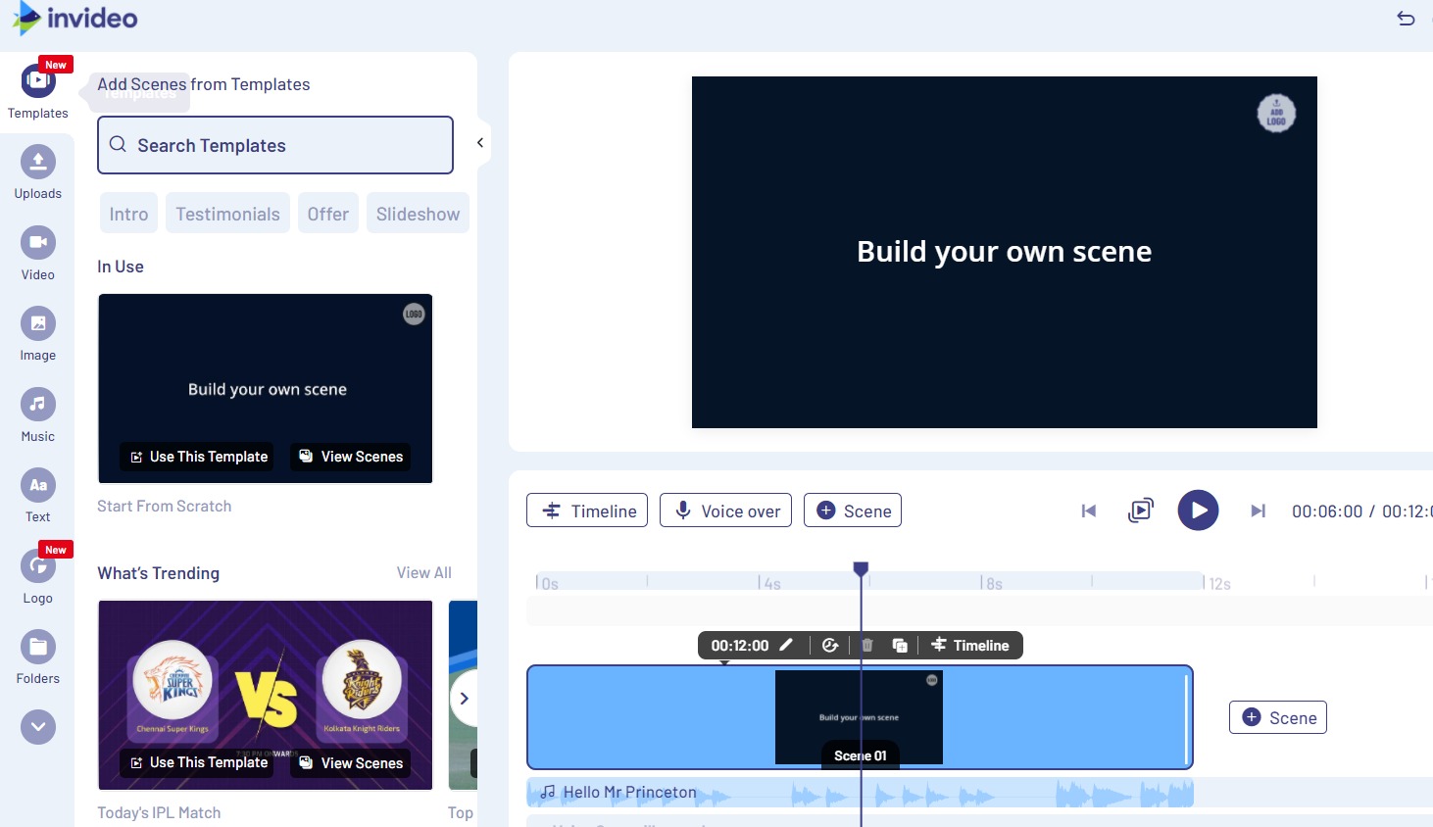
Task: Click the Voice over button
Action: click(x=725, y=511)
